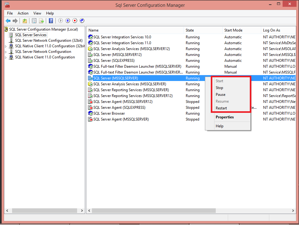Sort by the Name column header
This screenshot has height=225, width=299.
point(135,30)
